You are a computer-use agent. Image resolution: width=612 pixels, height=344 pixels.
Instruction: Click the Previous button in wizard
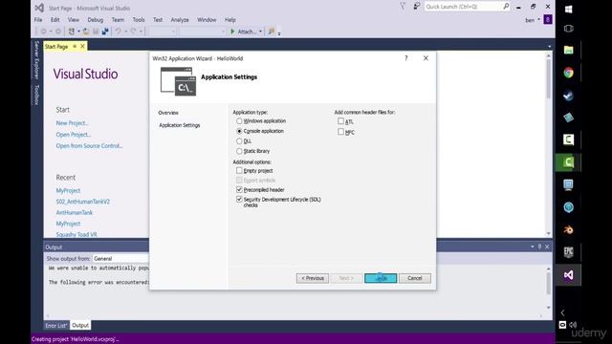click(313, 278)
